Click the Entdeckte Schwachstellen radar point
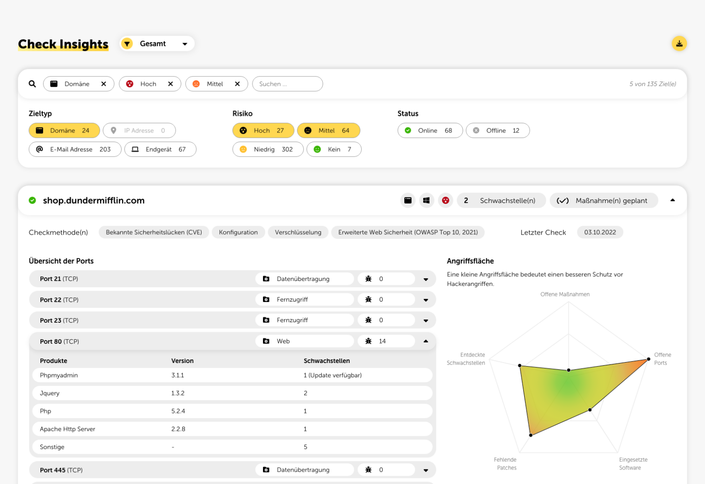 pyautogui.click(x=520, y=366)
